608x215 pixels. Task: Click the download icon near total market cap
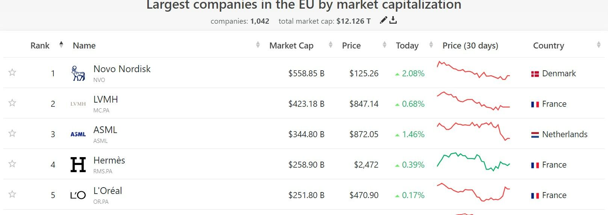pyautogui.click(x=393, y=20)
